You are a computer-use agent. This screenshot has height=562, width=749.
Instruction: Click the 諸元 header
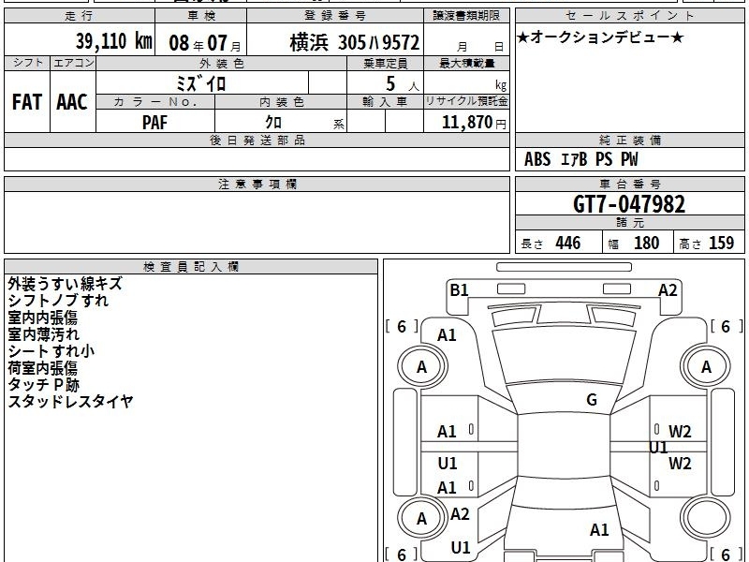point(629,223)
